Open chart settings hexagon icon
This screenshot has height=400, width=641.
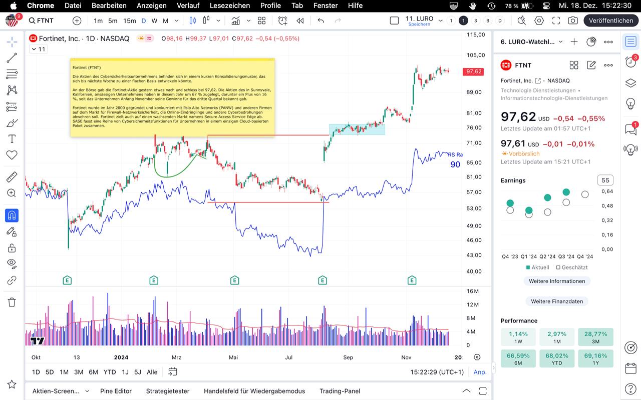click(x=539, y=20)
